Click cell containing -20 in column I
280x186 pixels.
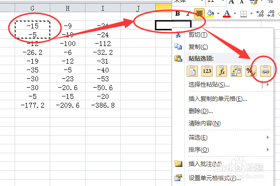[x=103, y=96]
